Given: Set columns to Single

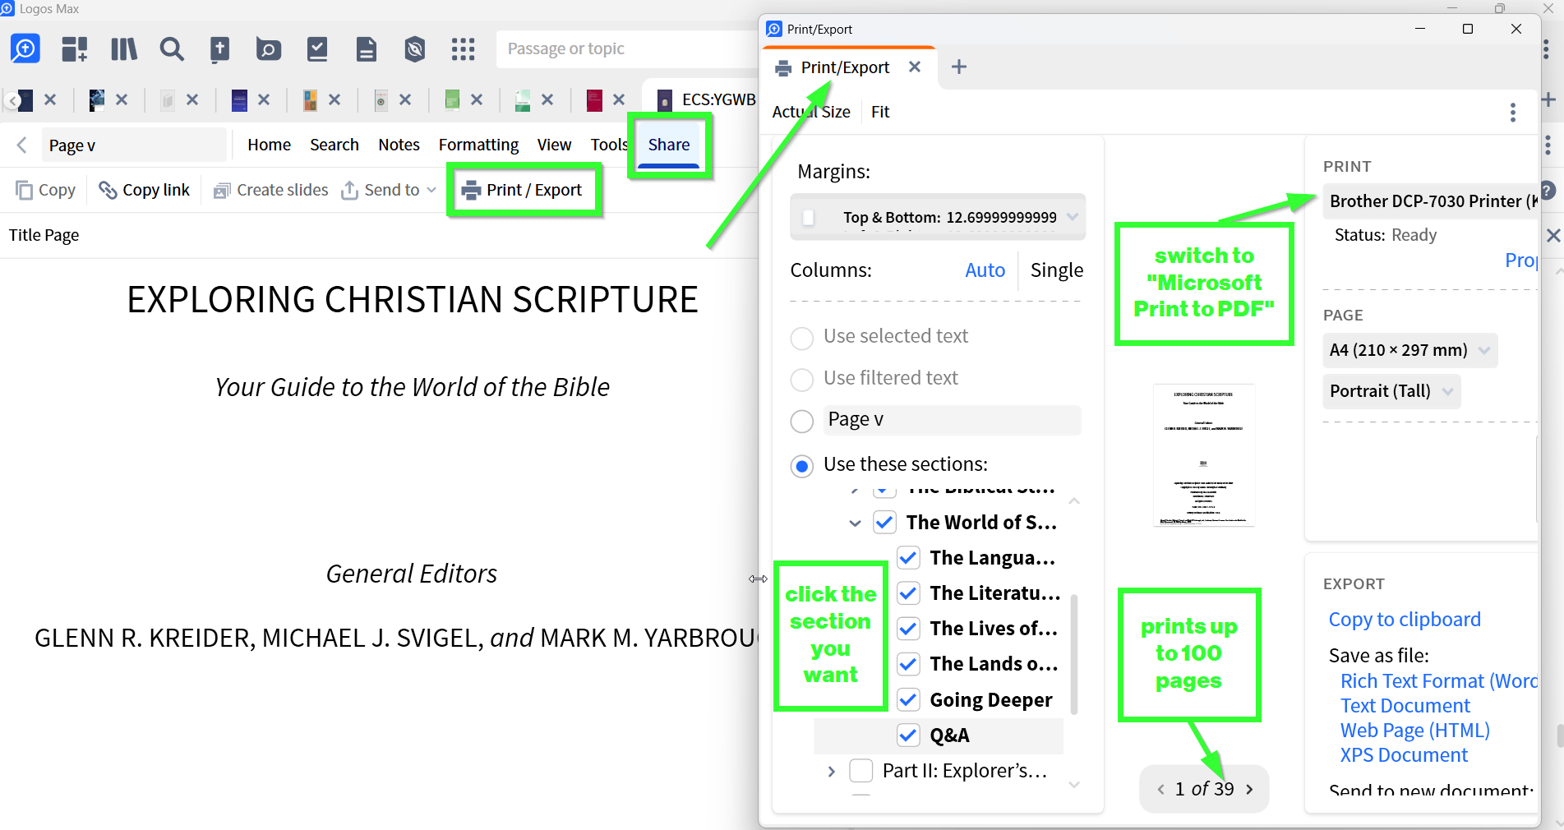Looking at the screenshot, I should coord(1057,270).
